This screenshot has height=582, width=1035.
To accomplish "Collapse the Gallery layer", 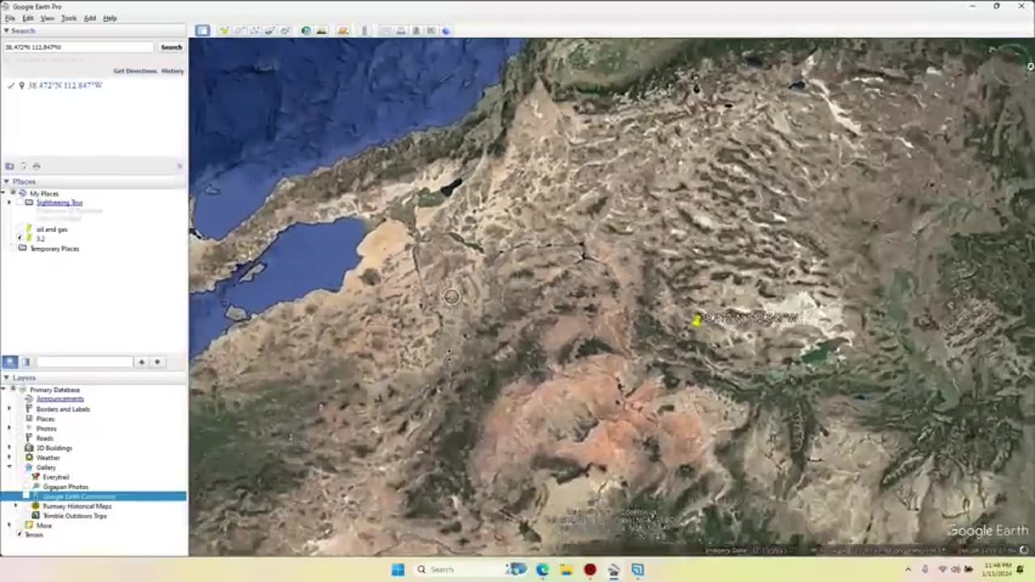I will (x=9, y=467).
